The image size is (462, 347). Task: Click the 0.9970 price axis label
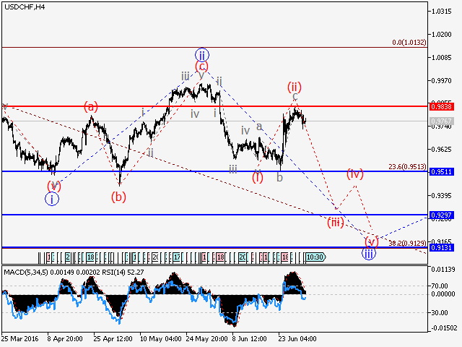pos(441,80)
